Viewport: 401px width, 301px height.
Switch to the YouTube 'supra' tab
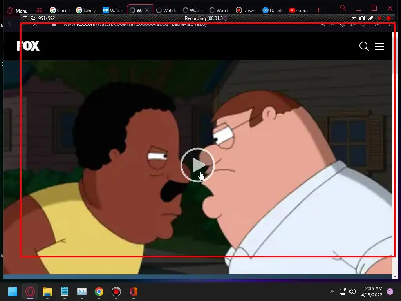(x=299, y=10)
